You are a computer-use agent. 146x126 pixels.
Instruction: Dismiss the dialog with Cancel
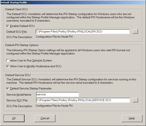coord(45,118)
